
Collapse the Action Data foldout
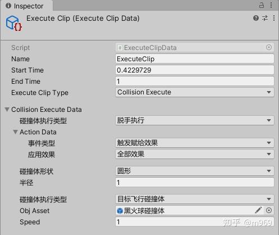point(16,132)
